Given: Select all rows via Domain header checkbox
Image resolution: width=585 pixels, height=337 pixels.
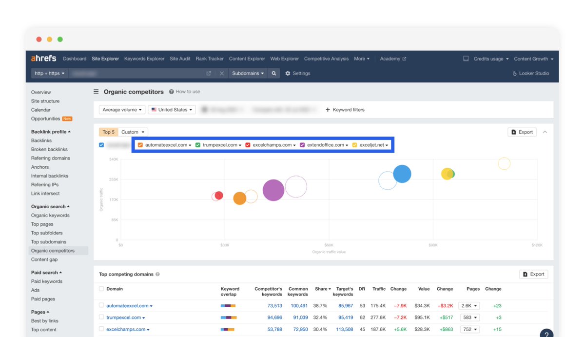Looking at the screenshot, I should [x=101, y=289].
